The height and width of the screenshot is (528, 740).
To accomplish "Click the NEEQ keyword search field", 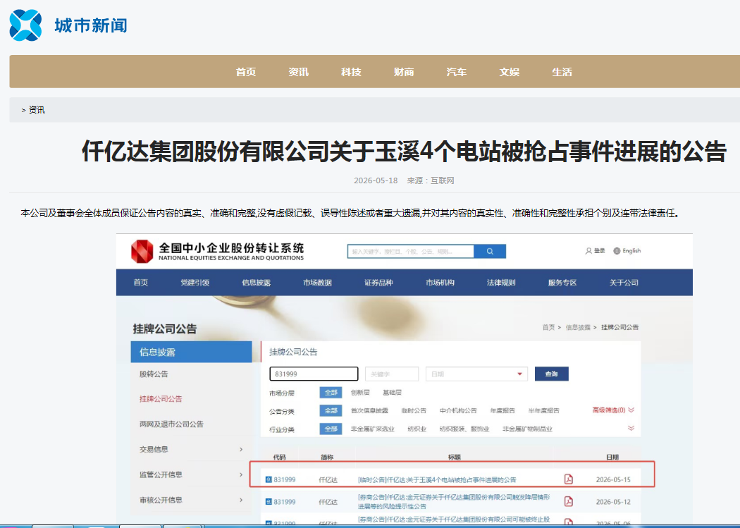I will 411,252.
